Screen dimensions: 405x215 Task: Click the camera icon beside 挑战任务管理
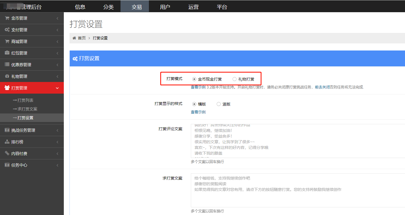(x=7, y=130)
